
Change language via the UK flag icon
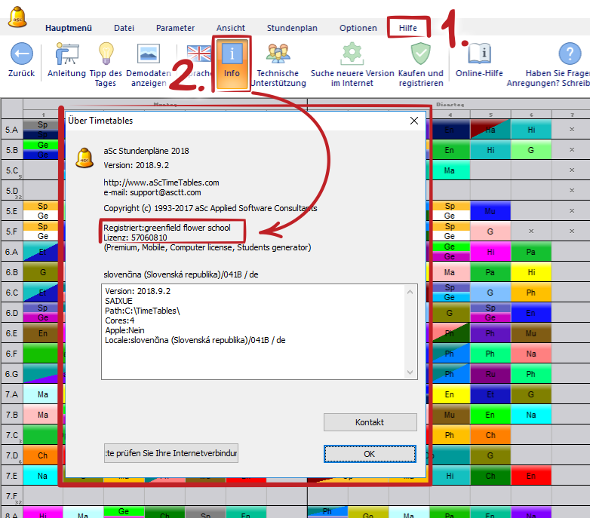(x=199, y=54)
